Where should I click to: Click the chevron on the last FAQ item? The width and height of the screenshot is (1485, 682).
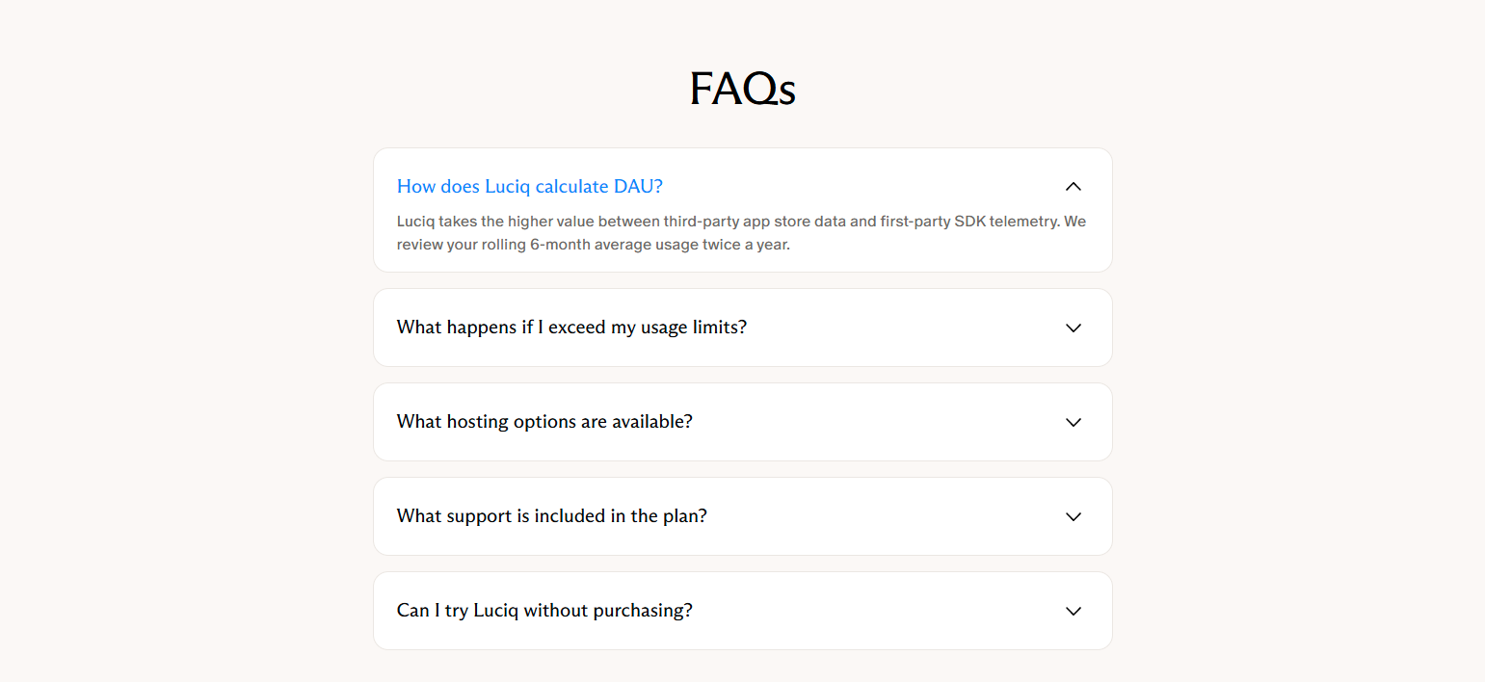click(1073, 611)
